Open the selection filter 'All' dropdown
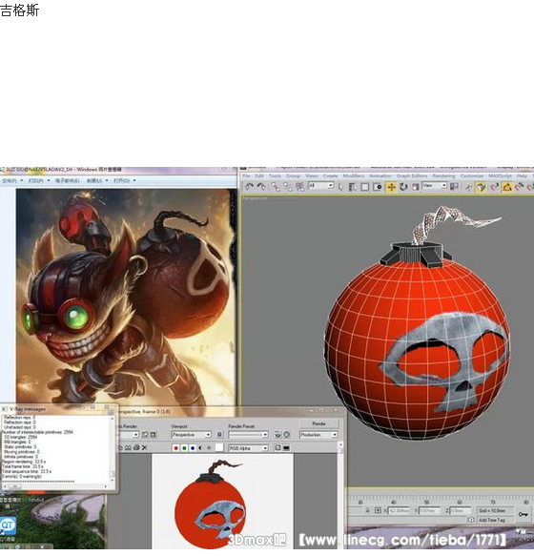The image size is (534, 556). (321, 185)
